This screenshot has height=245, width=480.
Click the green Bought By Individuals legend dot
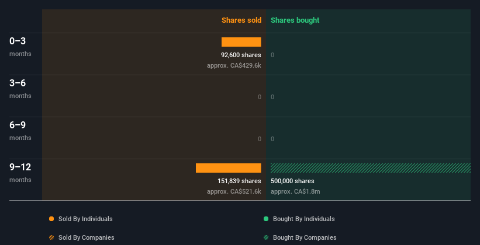click(266, 219)
